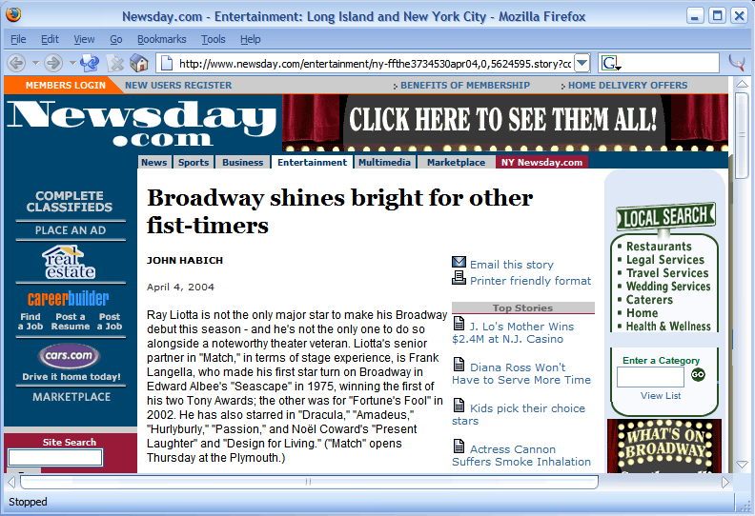Open the Help menu

pyautogui.click(x=251, y=39)
